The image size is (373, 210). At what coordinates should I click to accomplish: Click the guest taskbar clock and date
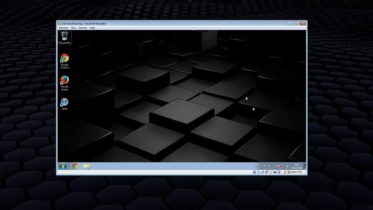point(297,166)
